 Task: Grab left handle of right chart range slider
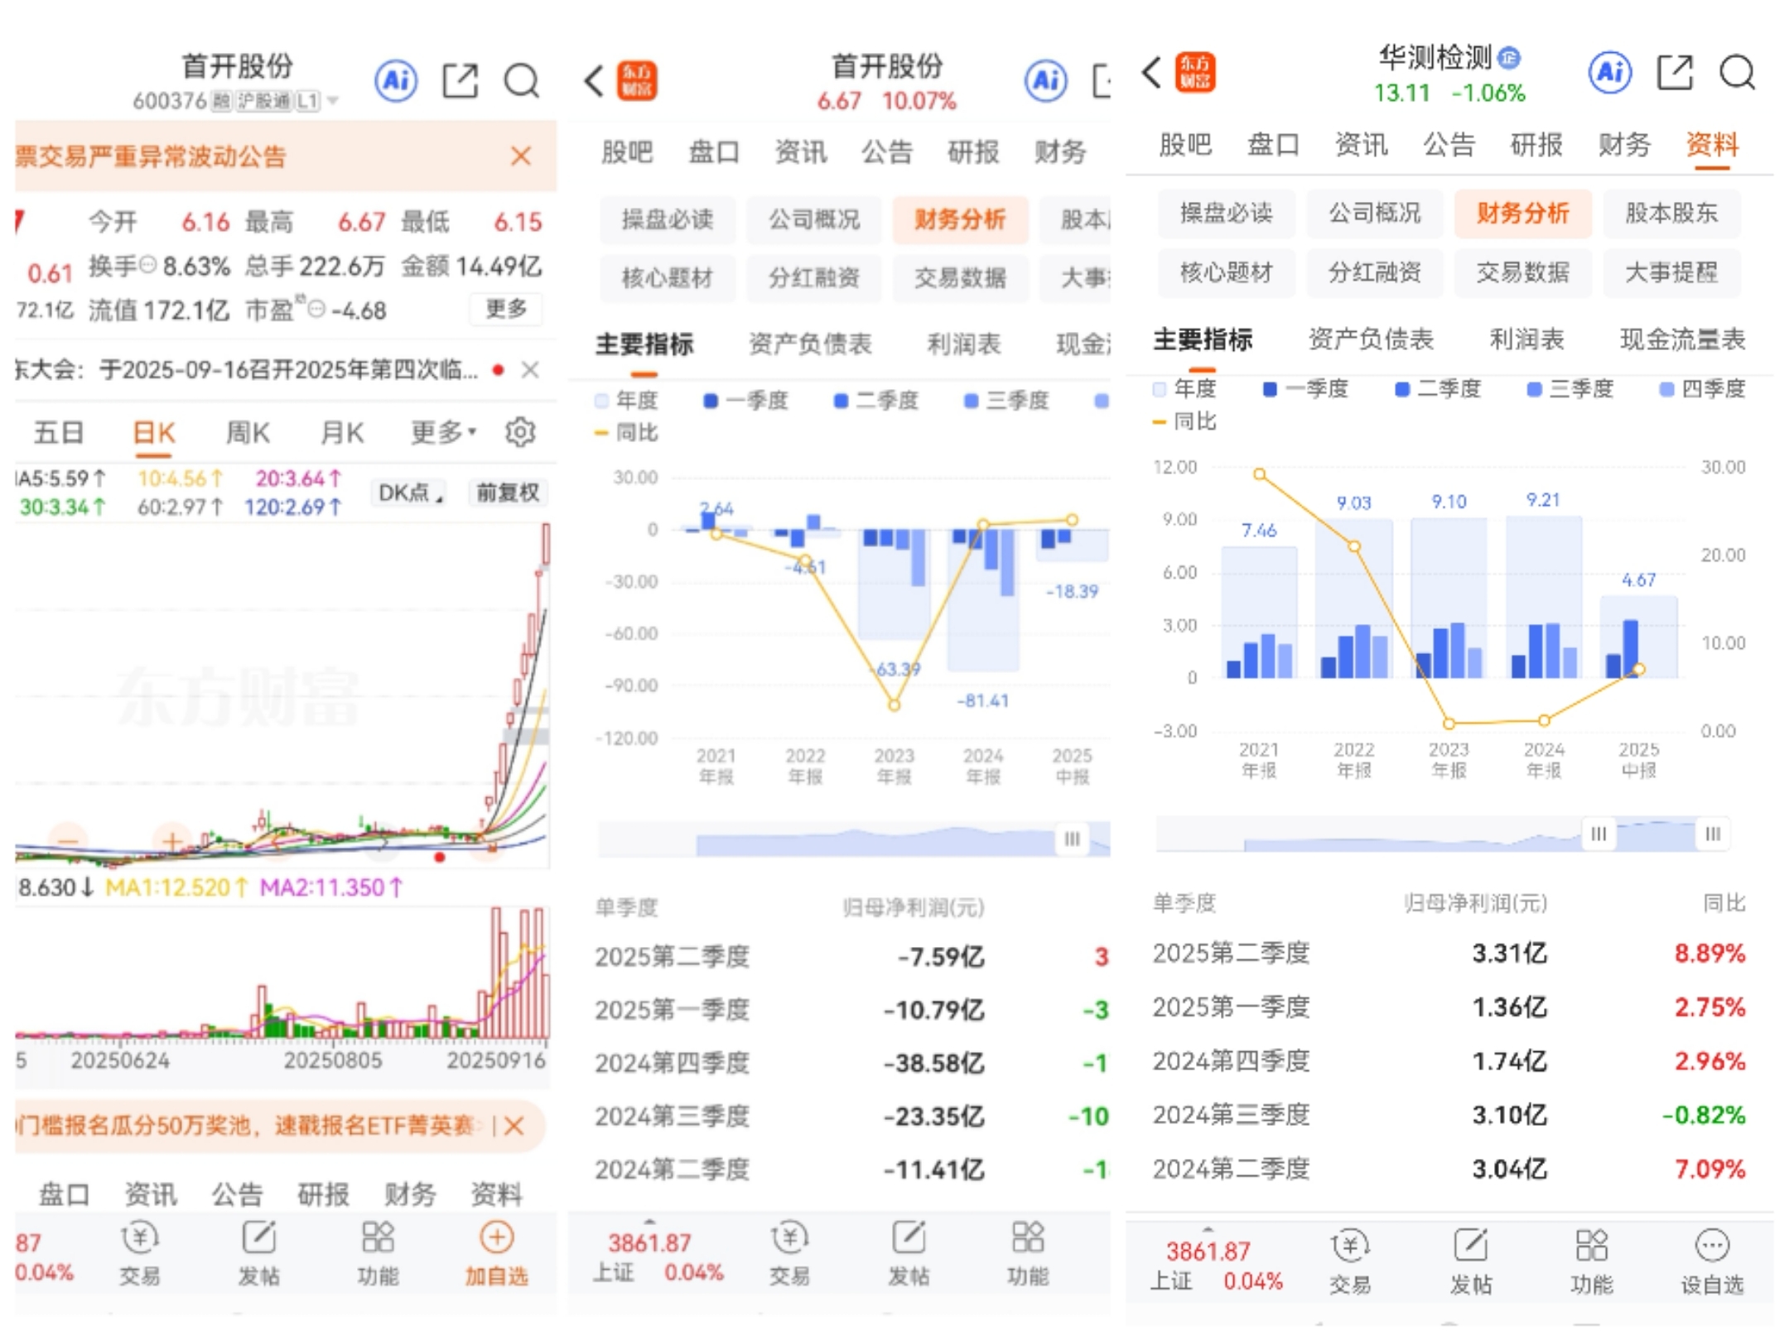point(1599,834)
